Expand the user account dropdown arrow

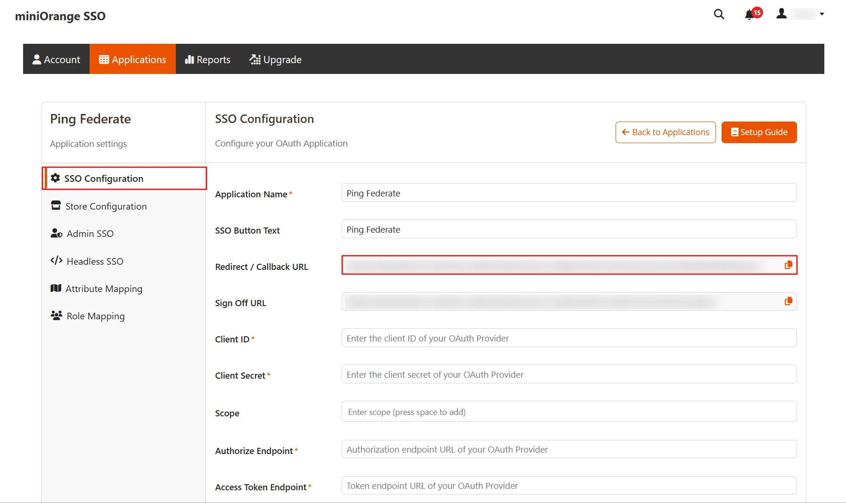click(x=821, y=14)
